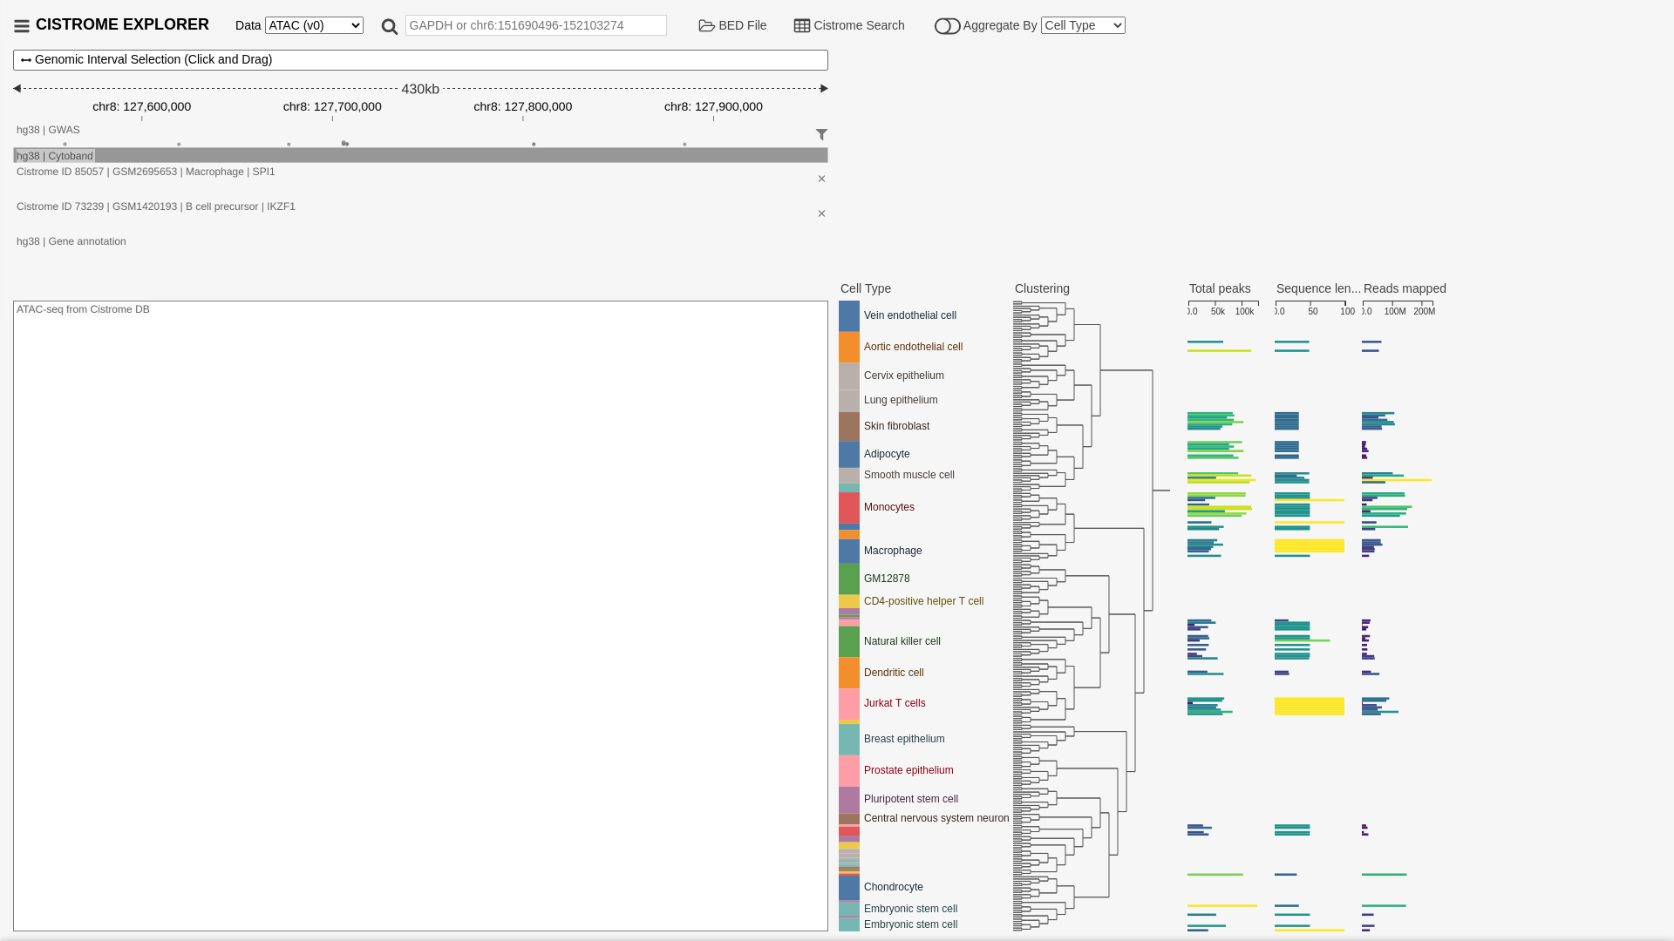
Task: Click the Total peaks column header
Action: [1220, 288]
